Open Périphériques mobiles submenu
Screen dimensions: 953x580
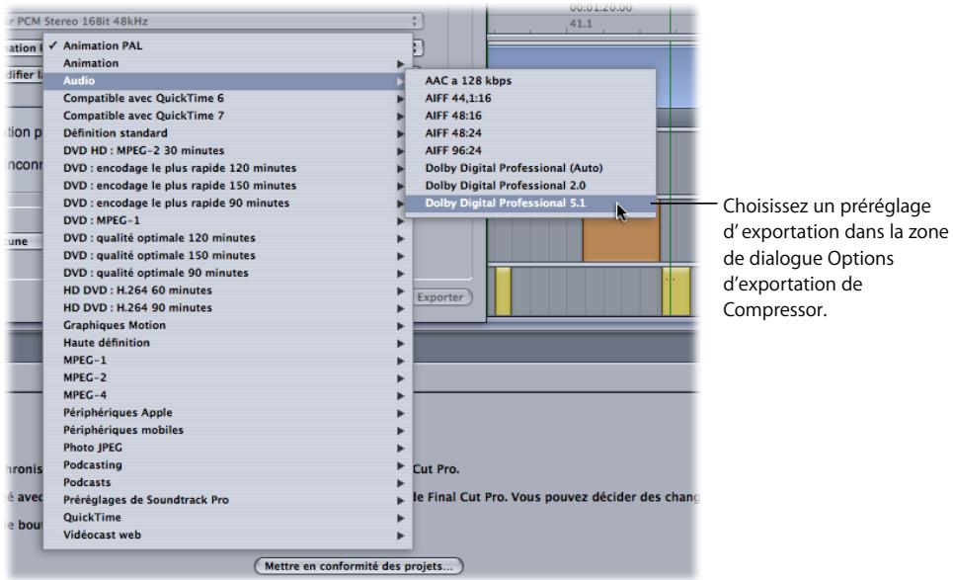click(x=228, y=431)
